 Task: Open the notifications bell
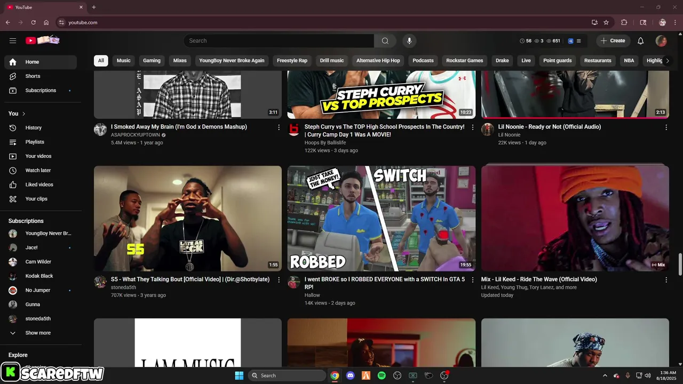[x=641, y=41]
